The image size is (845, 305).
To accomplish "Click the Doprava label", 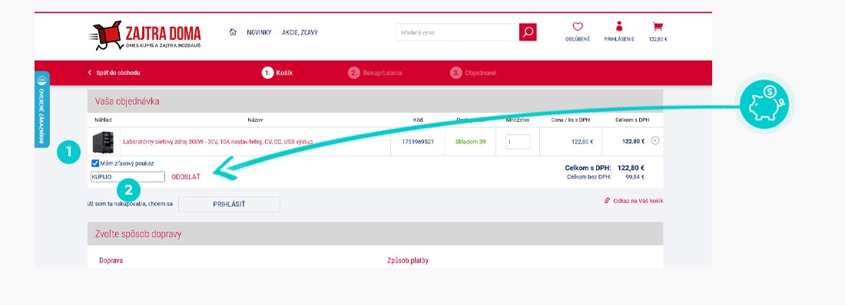I will pos(111,261).
